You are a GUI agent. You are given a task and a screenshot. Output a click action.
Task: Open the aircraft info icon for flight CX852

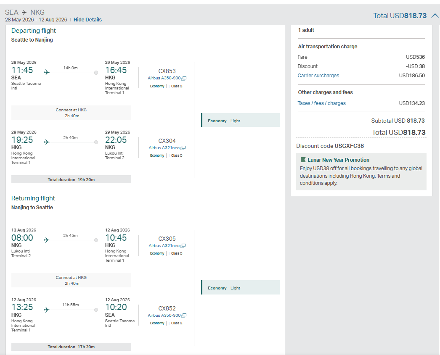click(x=184, y=316)
